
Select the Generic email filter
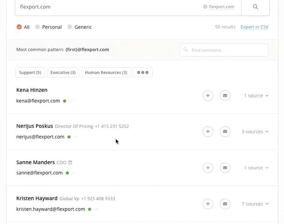tap(79, 27)
